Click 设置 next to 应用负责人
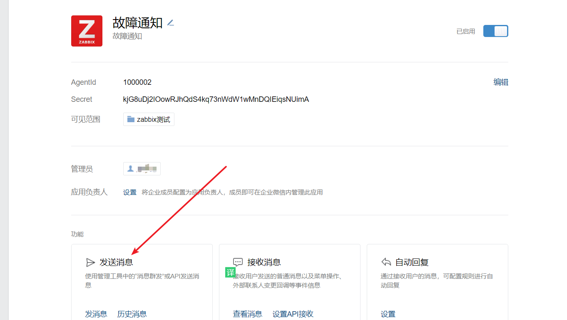Screen dimensions: 567x320 (x=129, y=192)
